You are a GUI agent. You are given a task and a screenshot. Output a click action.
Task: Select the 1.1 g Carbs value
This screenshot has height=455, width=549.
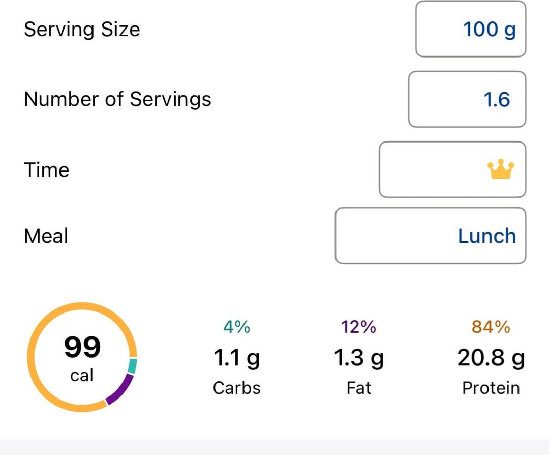coord(237,358)
